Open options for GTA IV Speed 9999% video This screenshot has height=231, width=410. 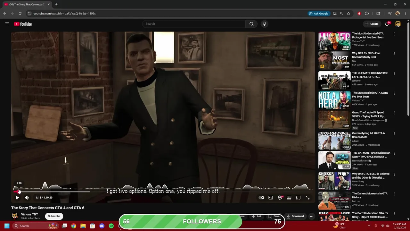(x=394, y=113)
